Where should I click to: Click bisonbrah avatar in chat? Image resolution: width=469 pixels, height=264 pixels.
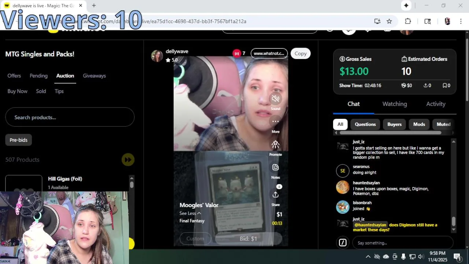(x=343, y=207)
